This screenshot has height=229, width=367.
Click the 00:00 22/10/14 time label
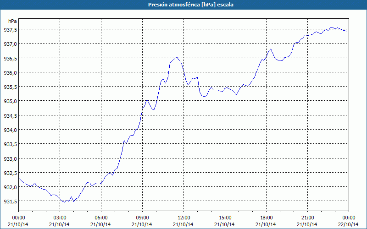click(349, 221)
